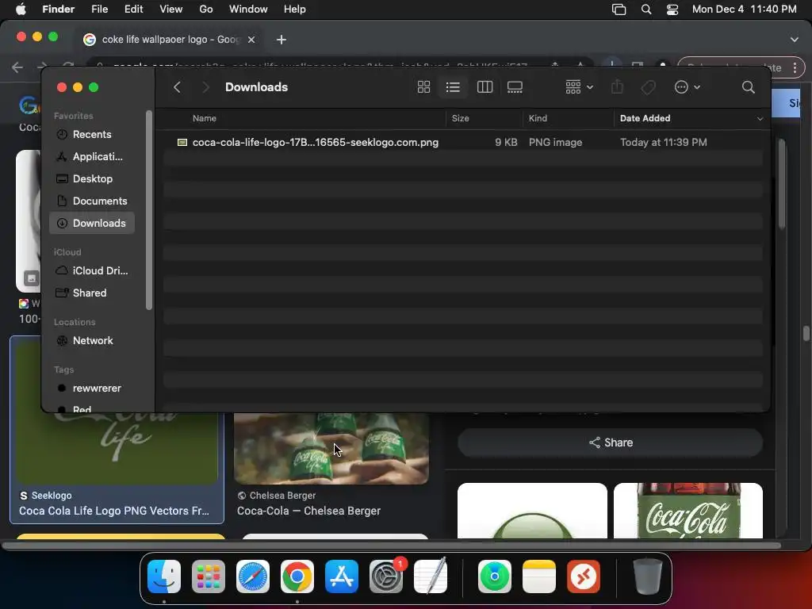Open Documents in Finder sidebar

(92, 201)
